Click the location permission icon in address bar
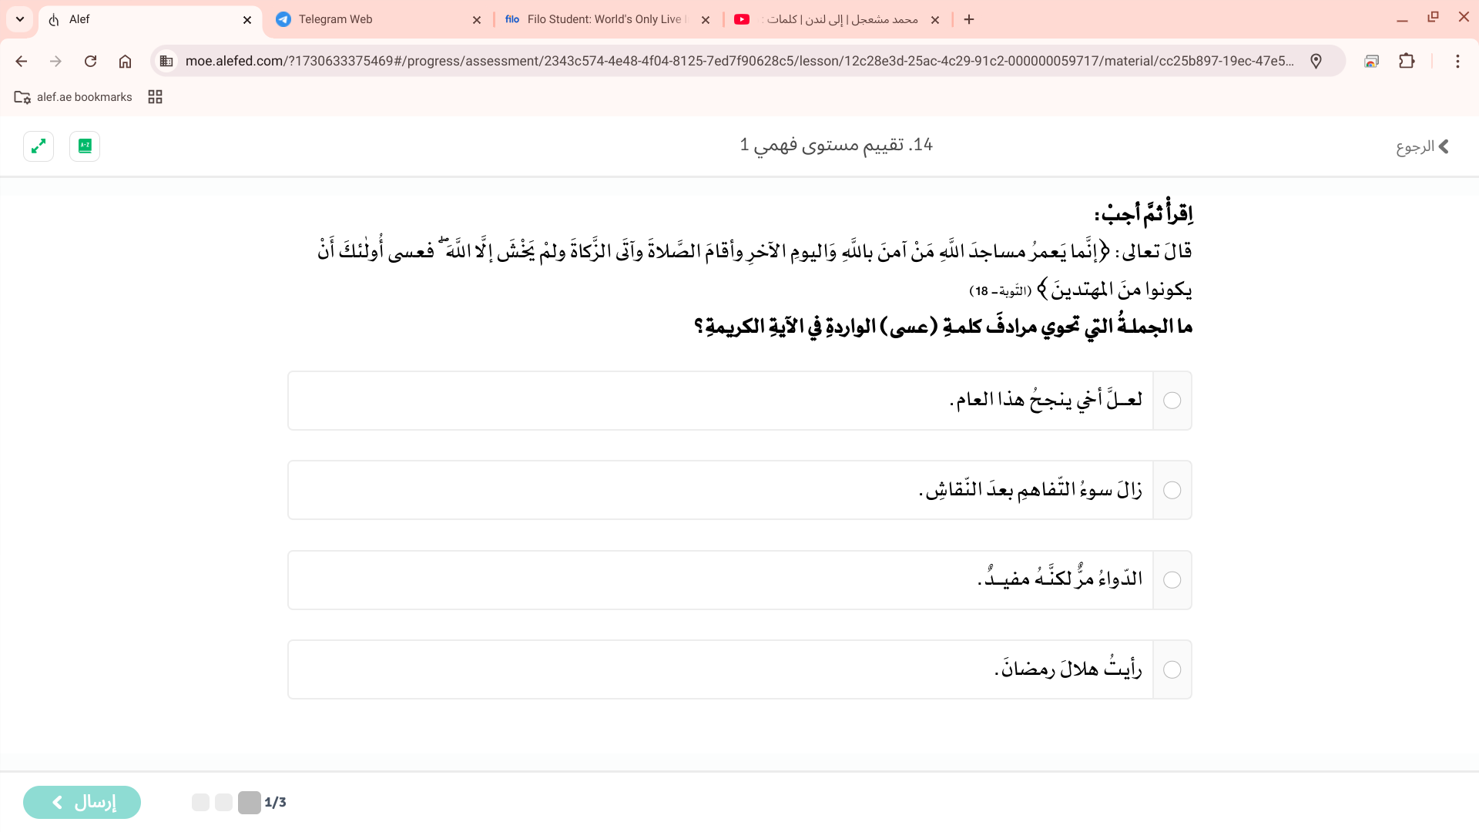 click(x=1316, y=61)
